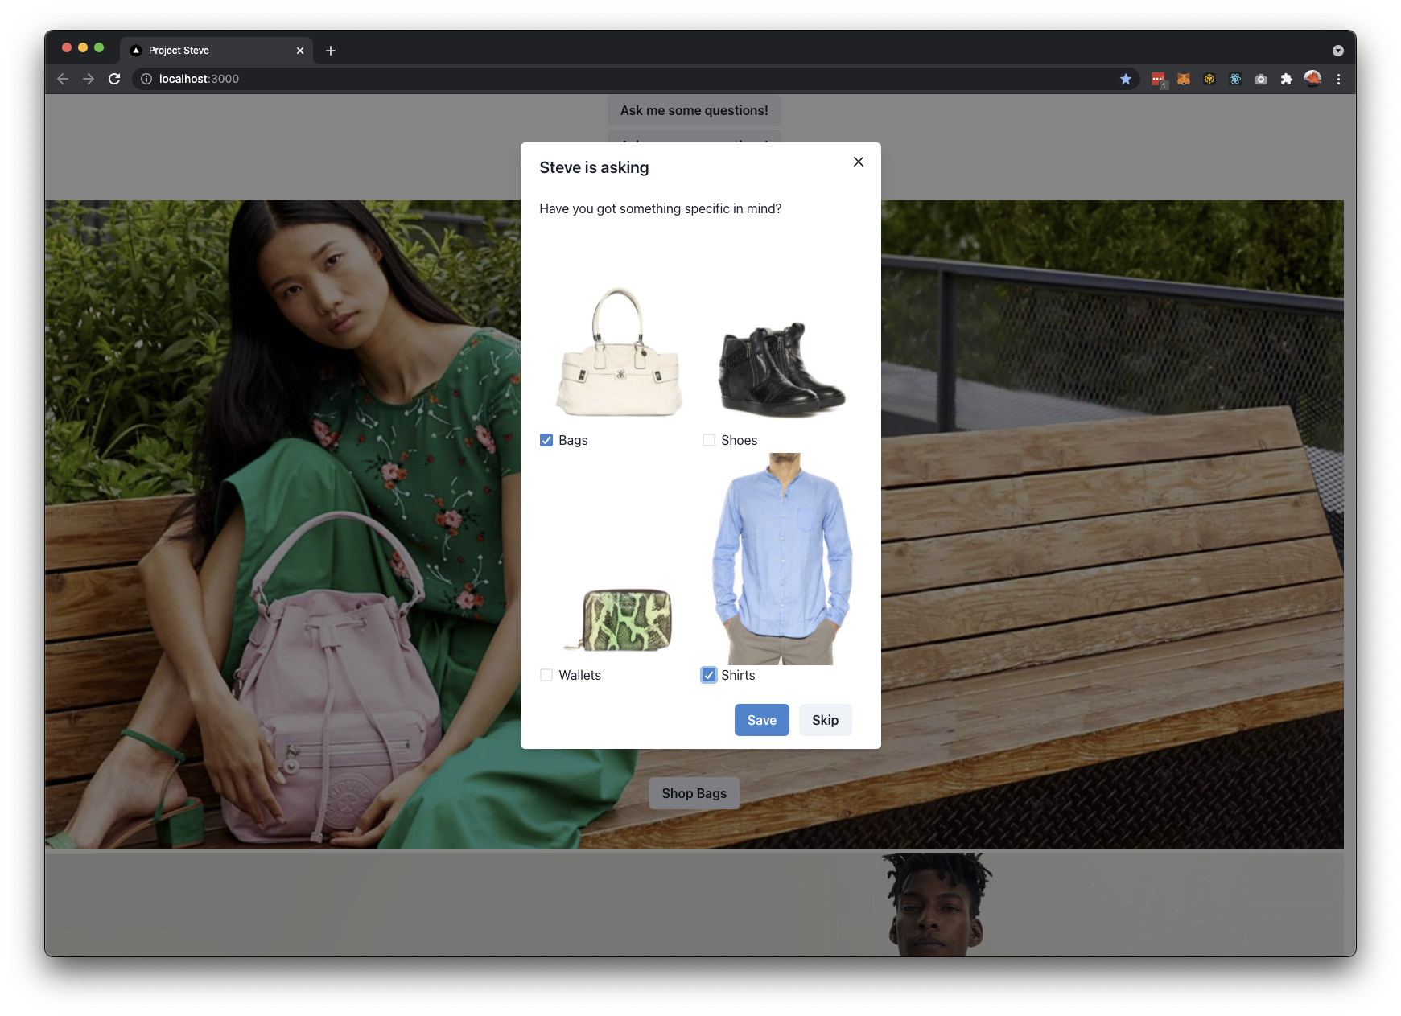1401x1016 pixels.
Task: Click 'Have you got something specific in mind?'
Action: coord(661,208)
